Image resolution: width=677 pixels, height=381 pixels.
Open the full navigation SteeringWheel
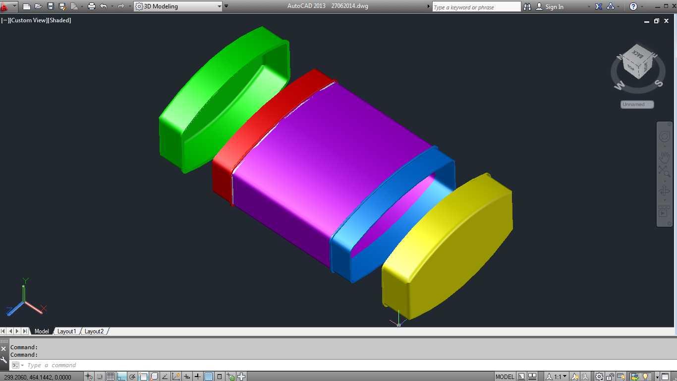tap(664, 137)
